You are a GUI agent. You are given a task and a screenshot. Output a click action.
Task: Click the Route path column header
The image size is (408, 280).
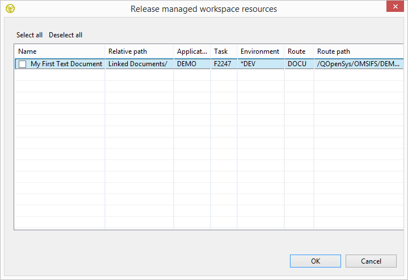point(357,51)
